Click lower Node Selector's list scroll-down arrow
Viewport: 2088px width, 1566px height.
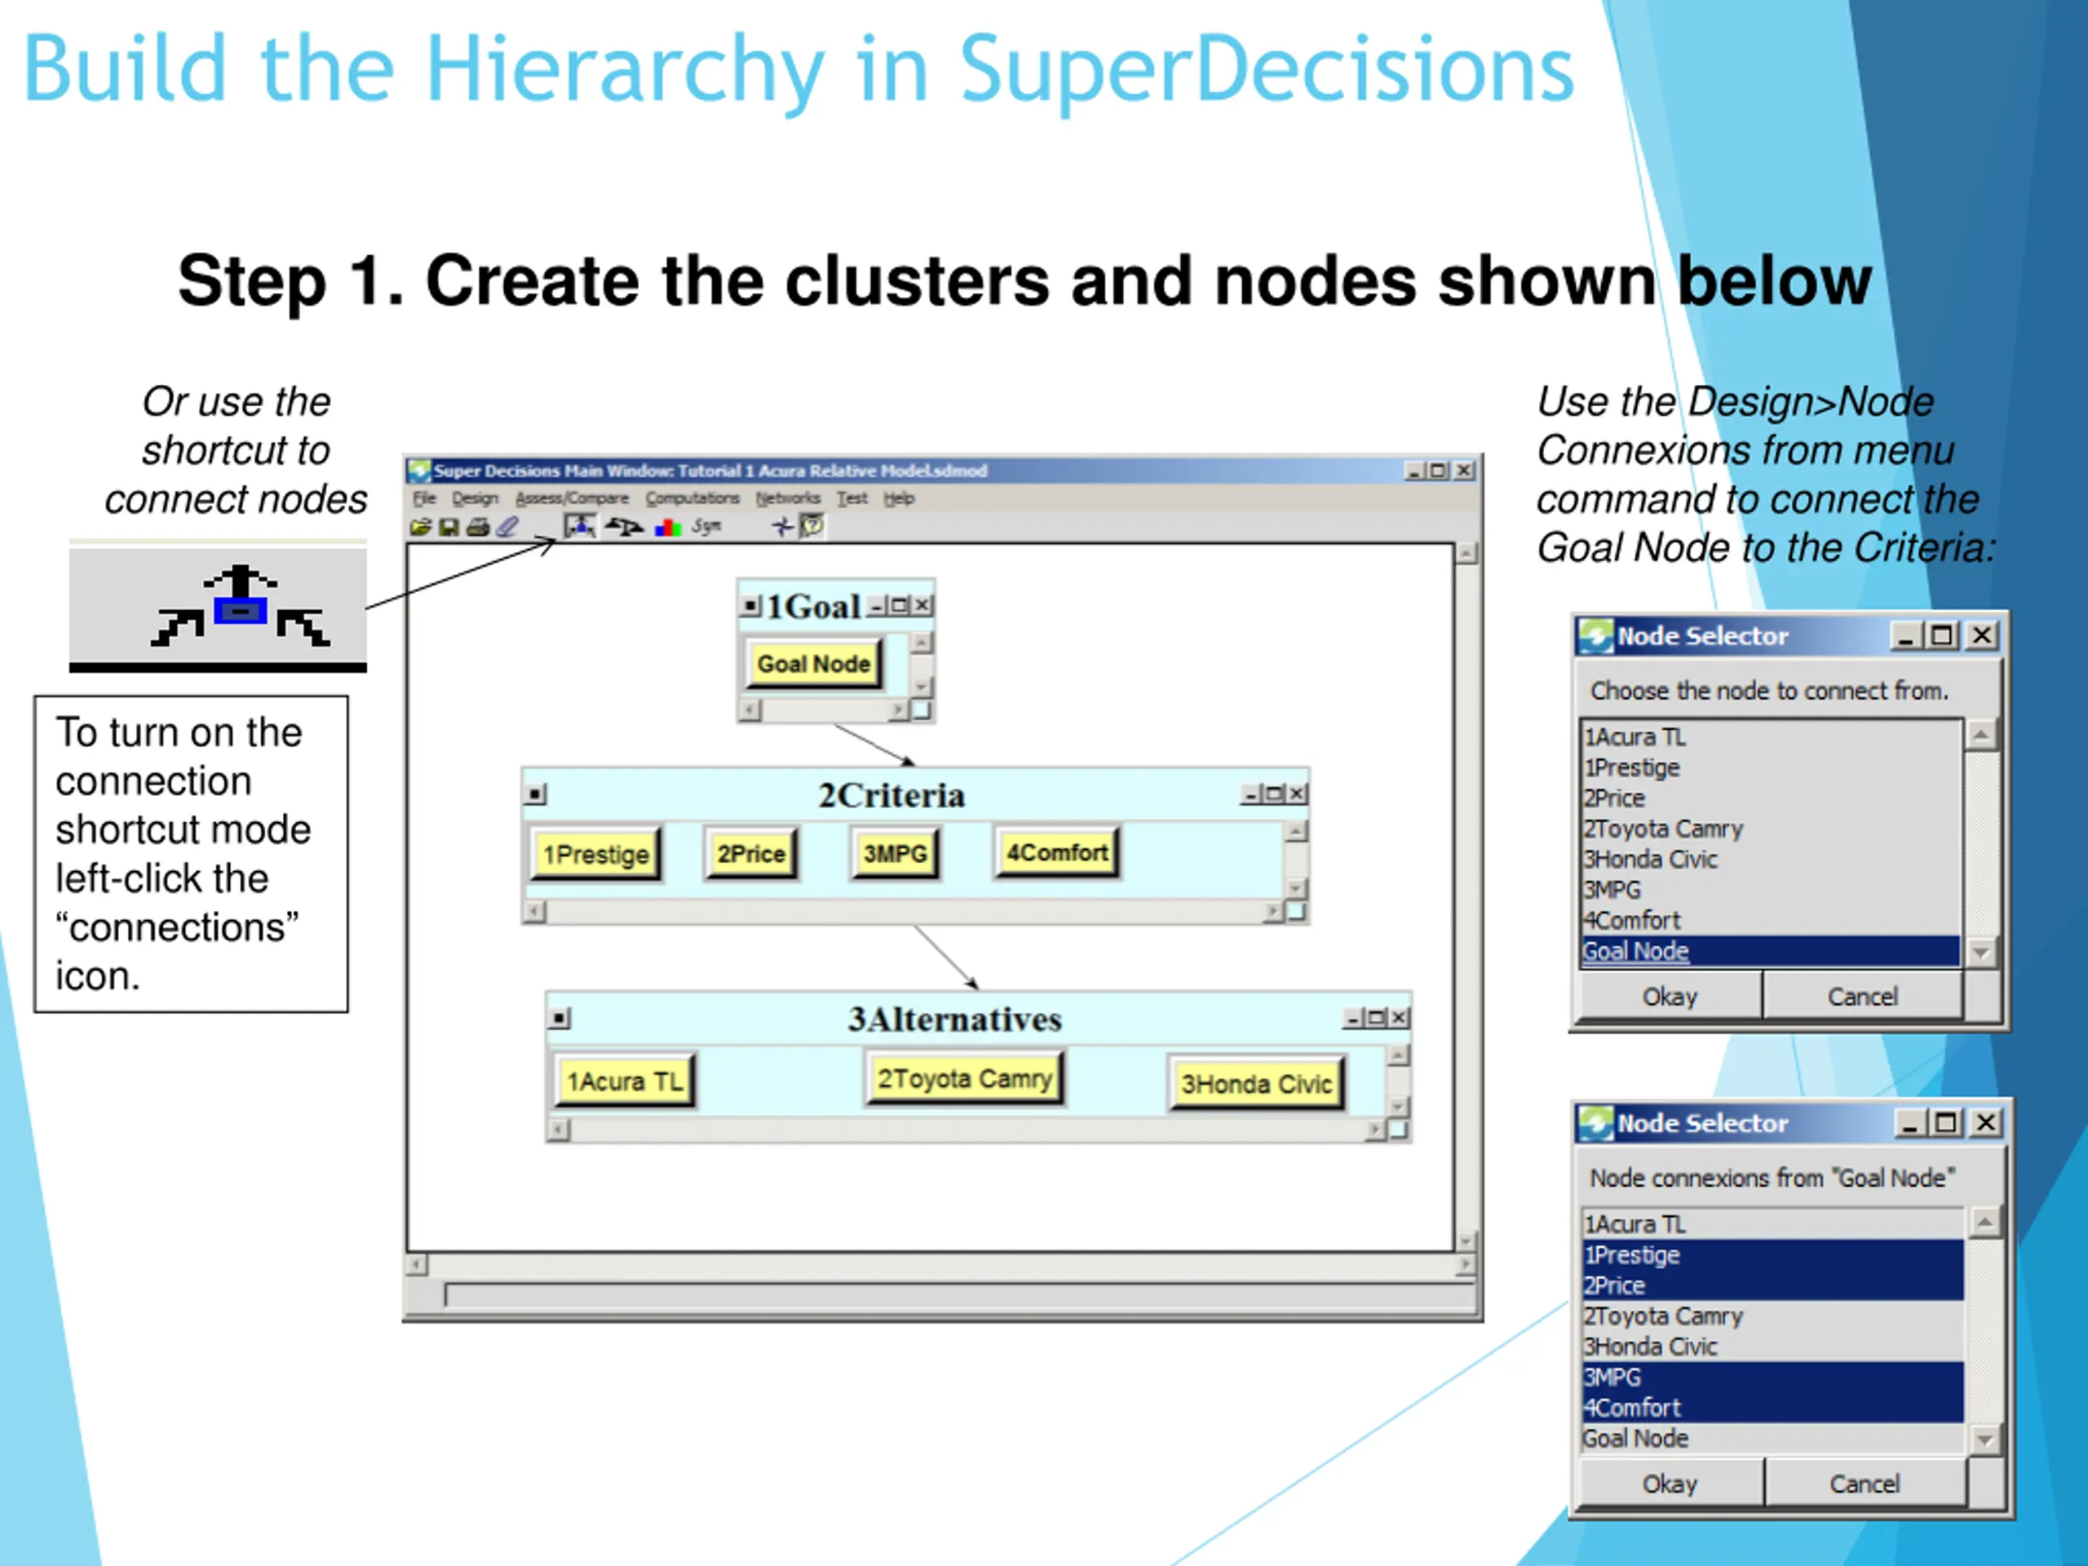click(x=1985, y=1440)
